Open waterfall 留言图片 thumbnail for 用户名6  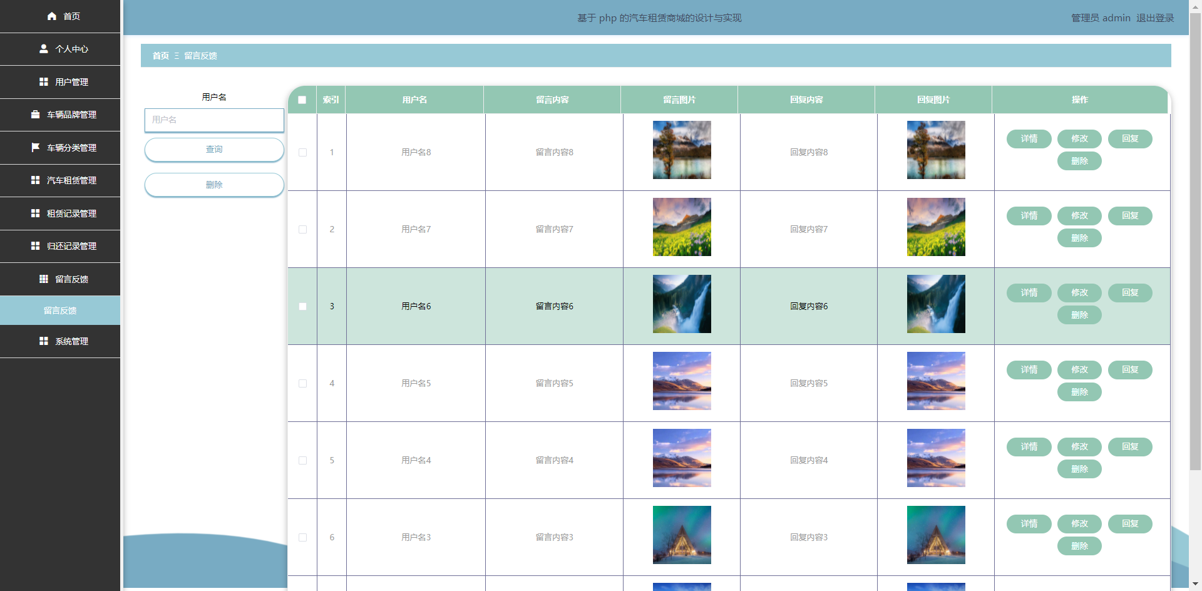682,304
